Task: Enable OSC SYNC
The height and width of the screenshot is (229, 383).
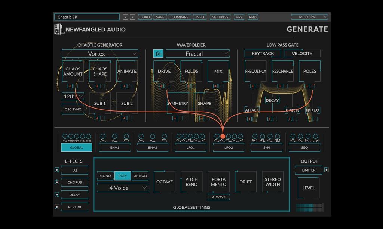Action: click(73, 109)
